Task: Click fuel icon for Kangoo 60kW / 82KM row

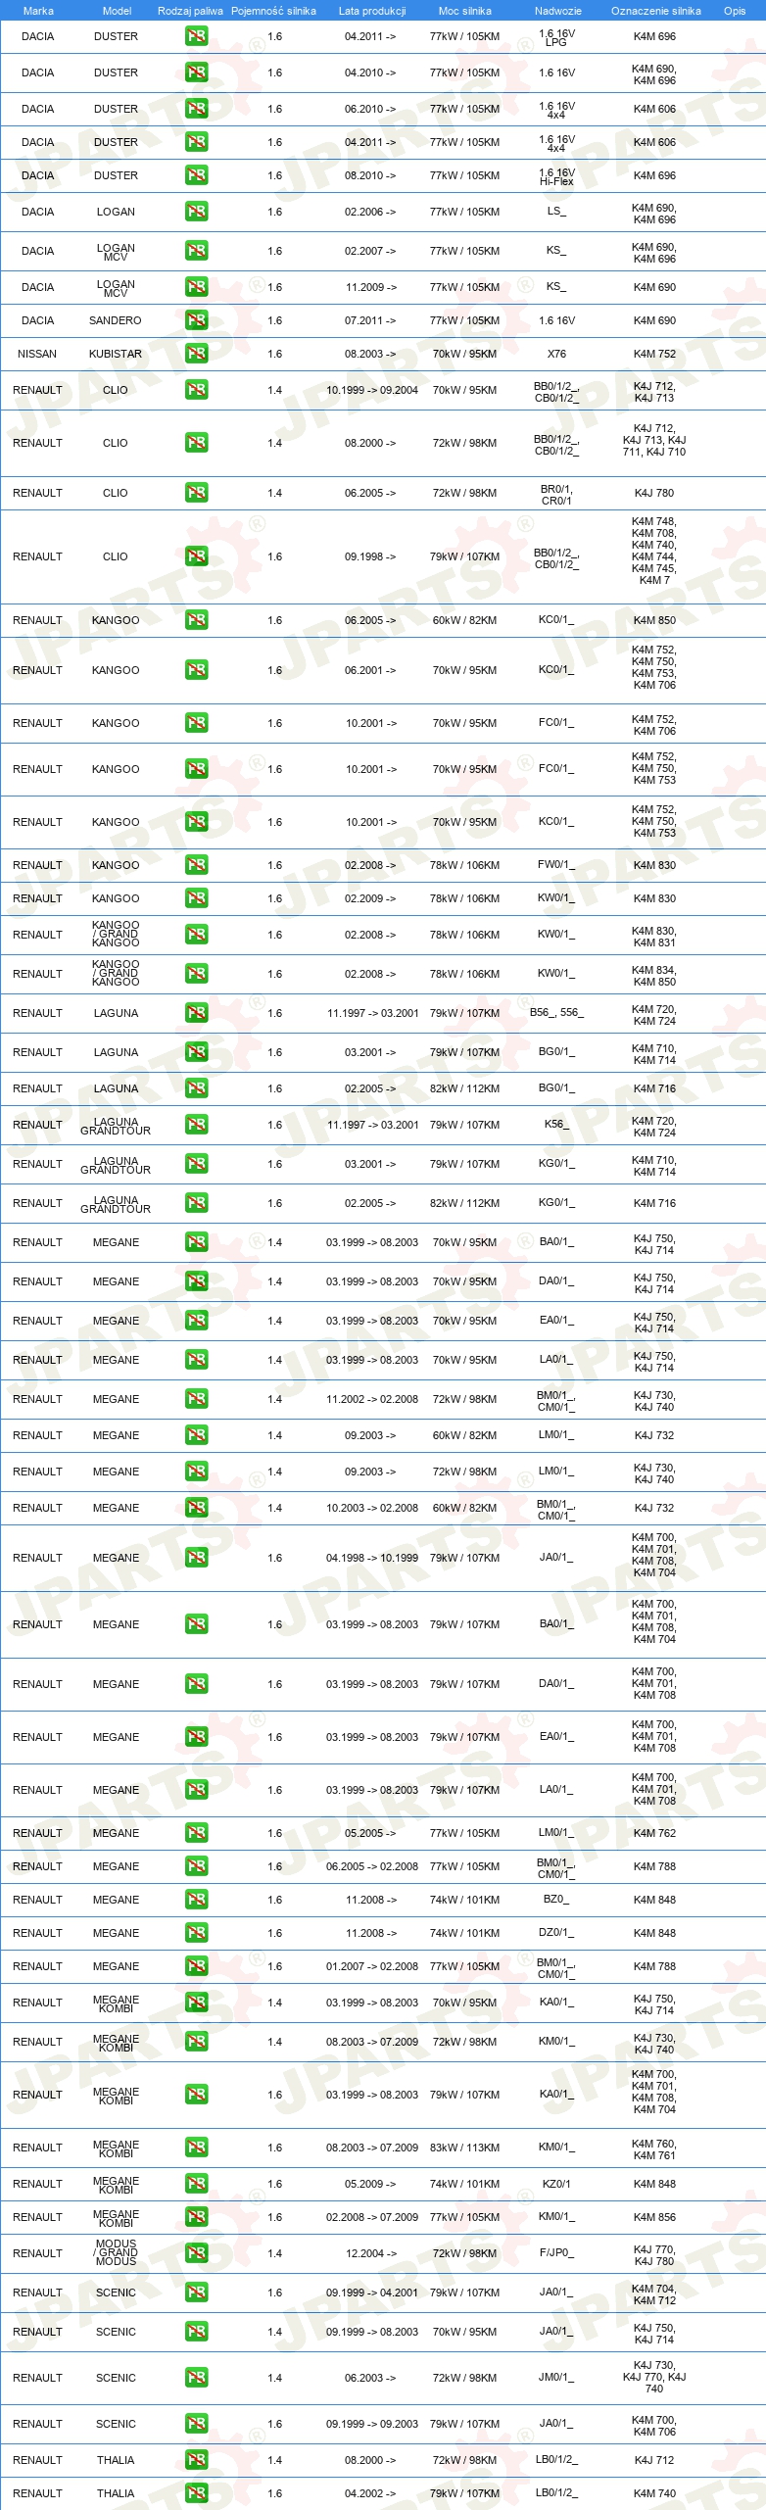Action: click(196, 620)
